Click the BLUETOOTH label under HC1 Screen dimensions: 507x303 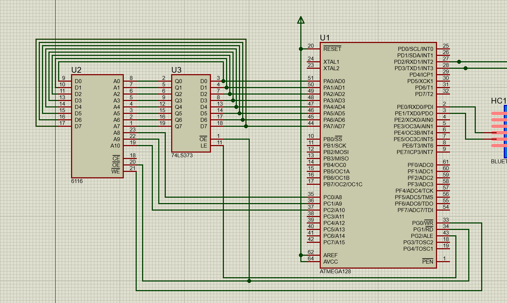[x=499, y=160]
